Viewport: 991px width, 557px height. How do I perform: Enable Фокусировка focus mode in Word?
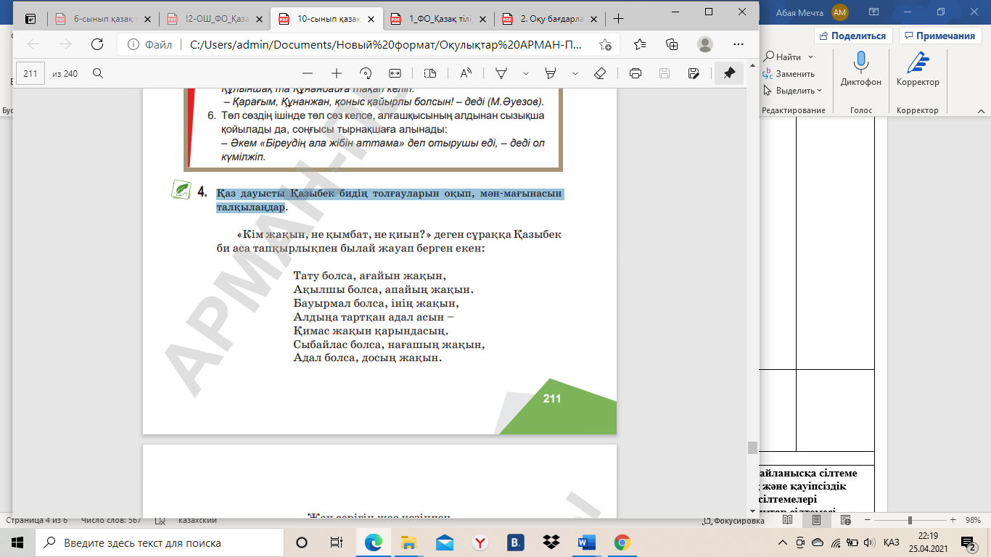pyautogui.click(x=733, y=521)
